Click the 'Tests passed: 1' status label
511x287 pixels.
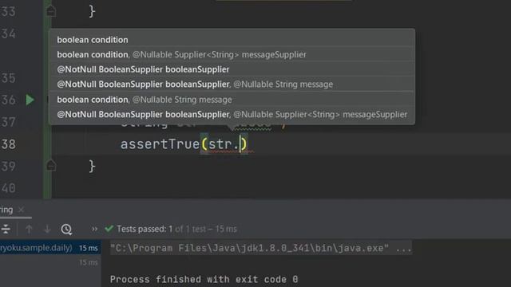pyautogui.click(x=145, y=229)
